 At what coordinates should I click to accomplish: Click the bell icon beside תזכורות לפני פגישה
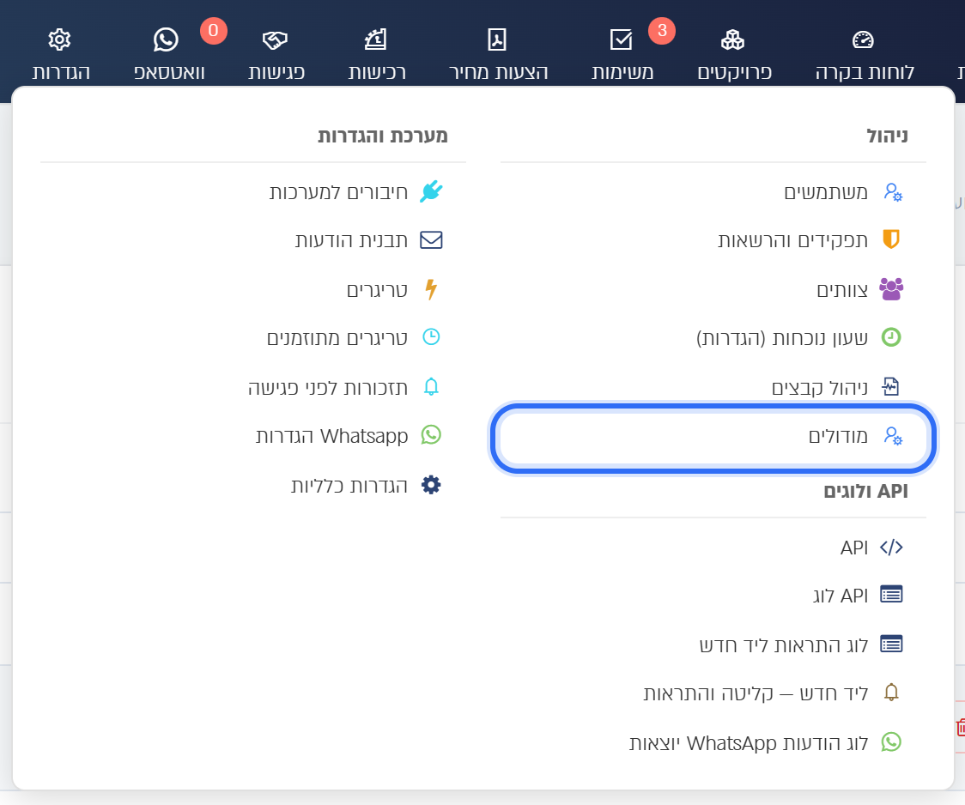pyautogui.click(x=431, y=386)
